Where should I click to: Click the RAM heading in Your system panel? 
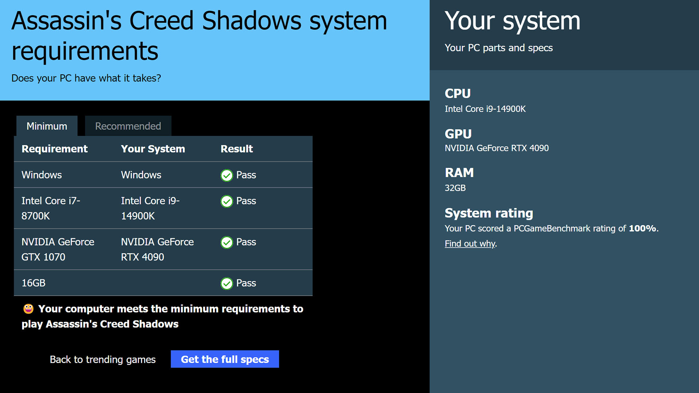pyautogui.click(x=459, y=172)
